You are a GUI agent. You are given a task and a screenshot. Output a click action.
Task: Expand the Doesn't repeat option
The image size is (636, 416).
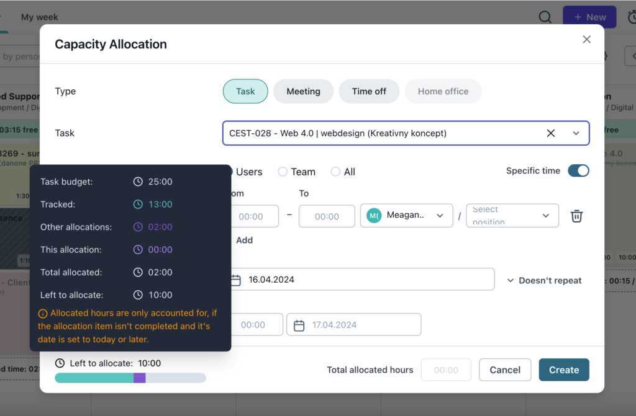[x=544, y=280]
